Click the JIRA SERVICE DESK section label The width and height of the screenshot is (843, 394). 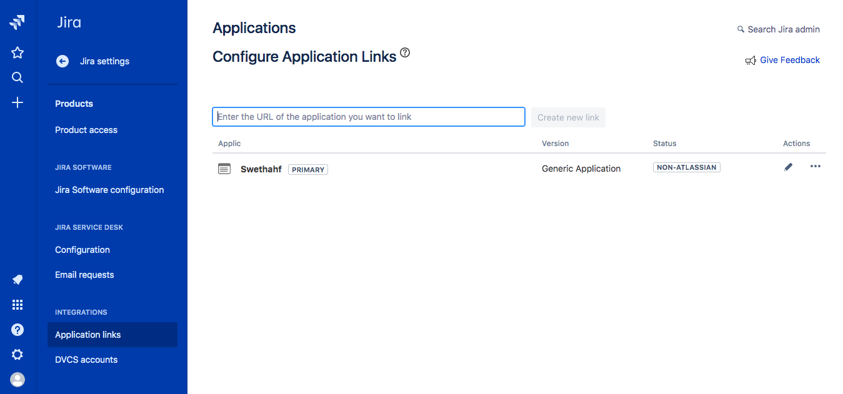pyautogui.click(x=89, y=227)
